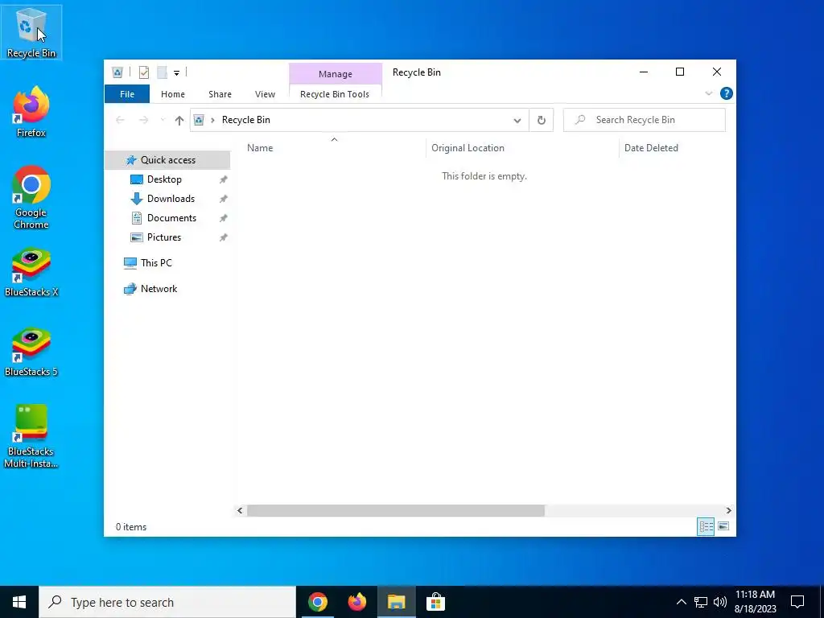The image size is (824, 618).
Task: Refresh the Recycle Bin folder
Action: click(542, 121)
